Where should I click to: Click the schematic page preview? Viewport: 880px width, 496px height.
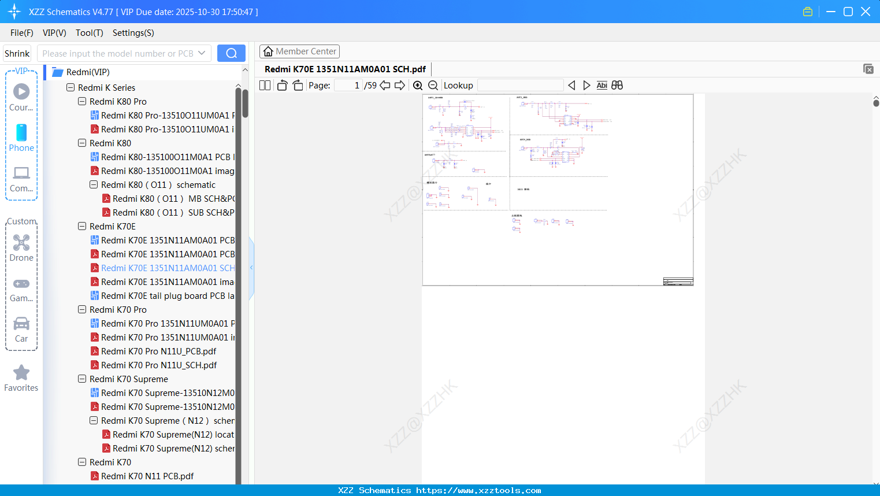click(558, 190)
